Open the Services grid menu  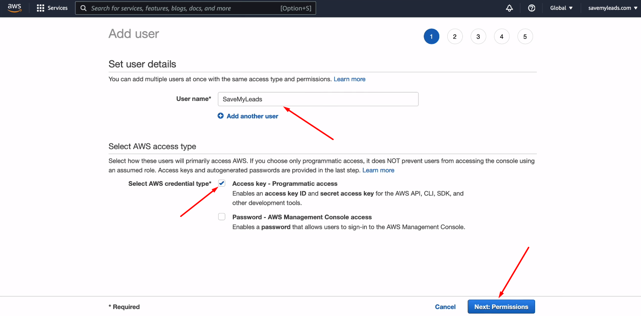(x=41, y=8)
